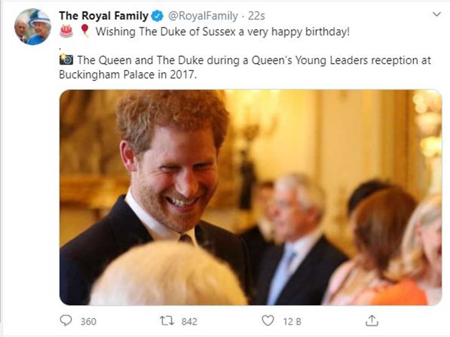Click the 360 replies count
This screenshot has height=337, width=450.
tap(88, 321)
